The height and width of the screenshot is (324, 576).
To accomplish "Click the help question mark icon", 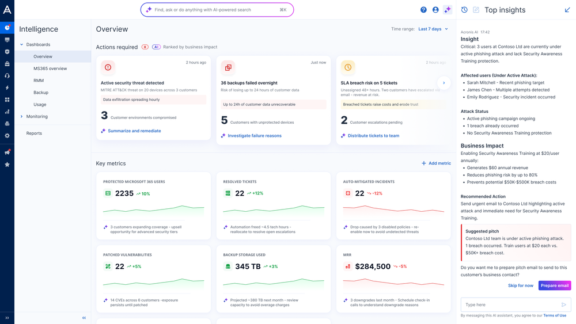I will point(423,10).
